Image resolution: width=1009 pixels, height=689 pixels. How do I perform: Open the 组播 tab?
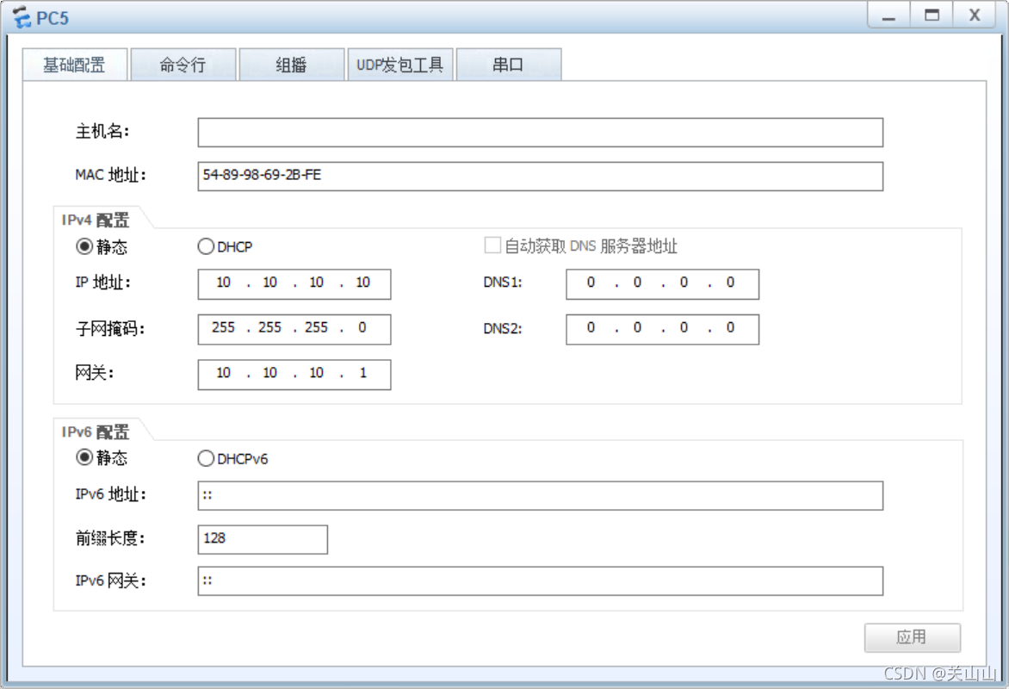tap(292, 65)
